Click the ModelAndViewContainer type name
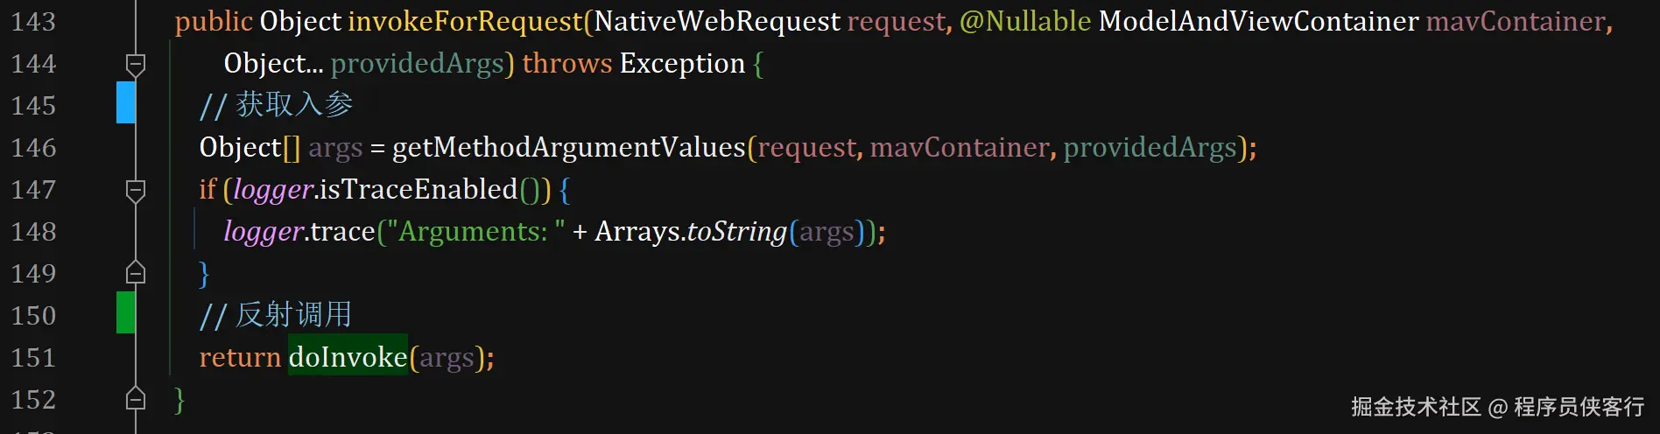The height and width of the screenshot is (434, 1660). click(1258, 22)
